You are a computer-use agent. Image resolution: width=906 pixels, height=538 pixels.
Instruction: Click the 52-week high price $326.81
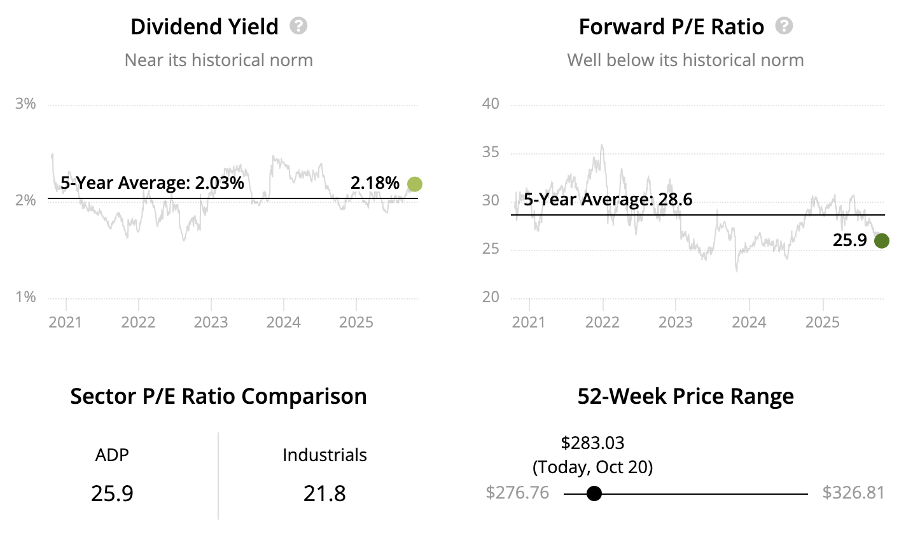pyautogui.click(x=853, y=493)
